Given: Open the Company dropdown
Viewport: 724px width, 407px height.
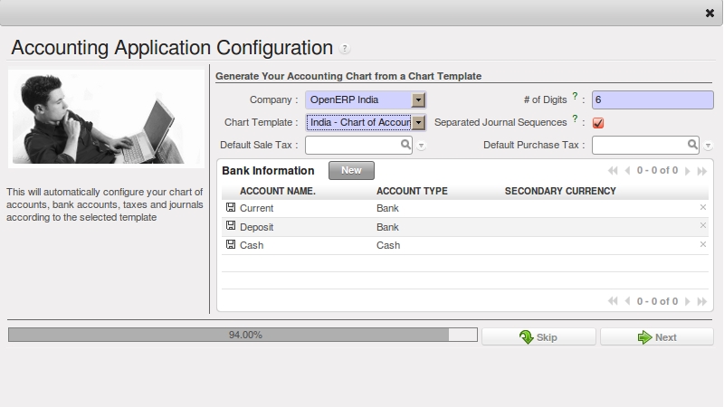Looking at the screenshot, I should coord(418,99).
